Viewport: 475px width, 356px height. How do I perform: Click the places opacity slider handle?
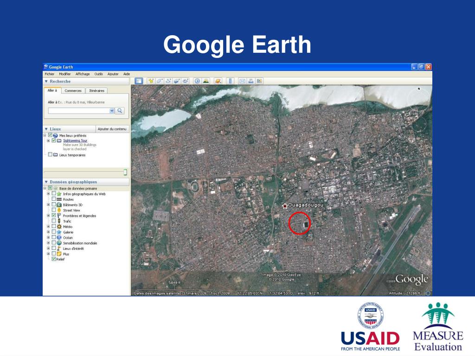click(125, 172)
